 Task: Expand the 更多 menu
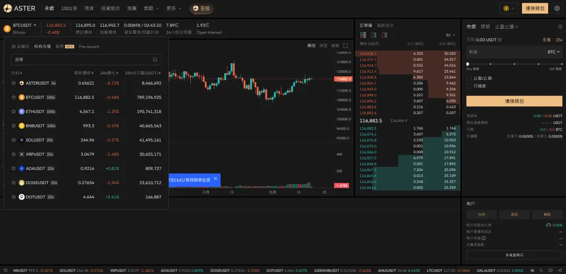click(174, 8)
